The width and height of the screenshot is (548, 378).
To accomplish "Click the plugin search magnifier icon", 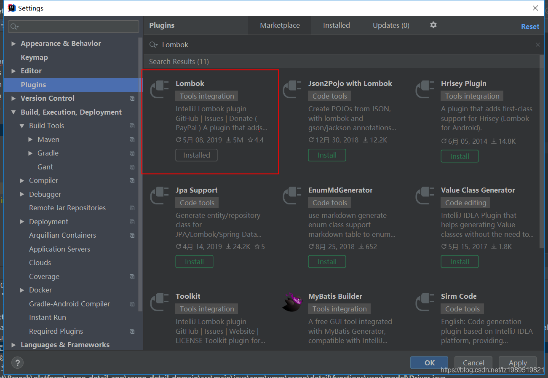I will click(154, 45).
